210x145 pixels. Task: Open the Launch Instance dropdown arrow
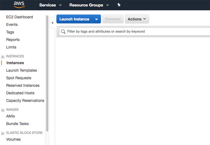(97, 19)
